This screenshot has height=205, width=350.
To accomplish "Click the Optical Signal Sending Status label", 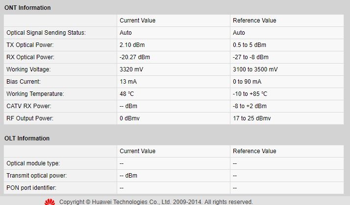I will (46, 33).
